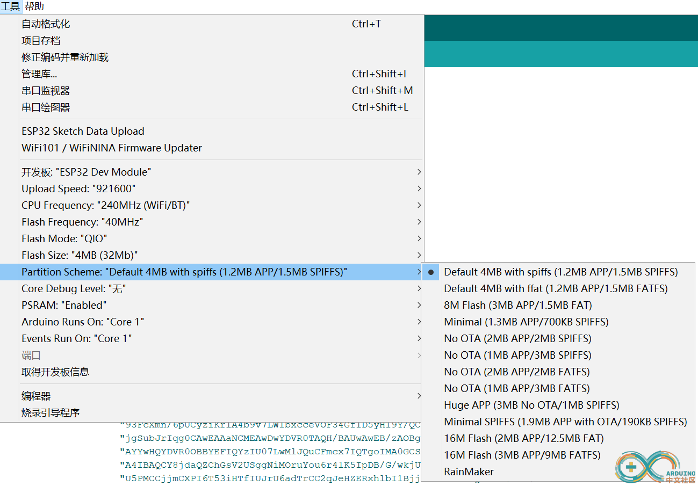This screenshot has width=698, height=486.
Task: Select 16M Flash (3MB APP/9MB FATFS)
Action: click(x=558, y=455)
